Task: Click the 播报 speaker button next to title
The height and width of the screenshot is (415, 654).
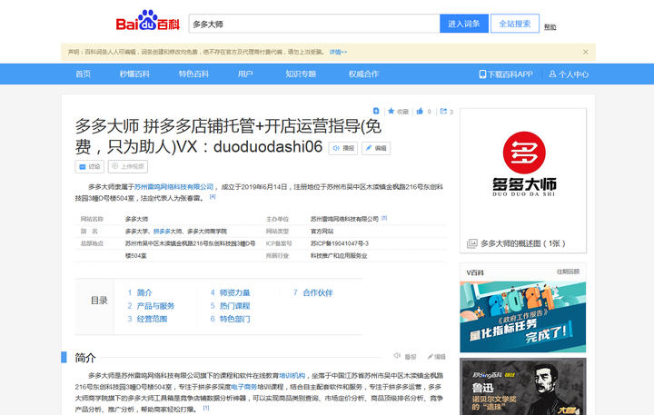Action: coord(343,148)
